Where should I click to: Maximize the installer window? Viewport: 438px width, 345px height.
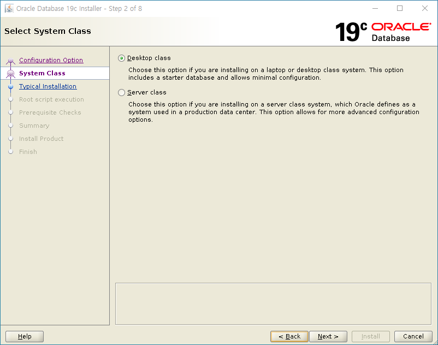pyautogui.click(x=400, y=8)
